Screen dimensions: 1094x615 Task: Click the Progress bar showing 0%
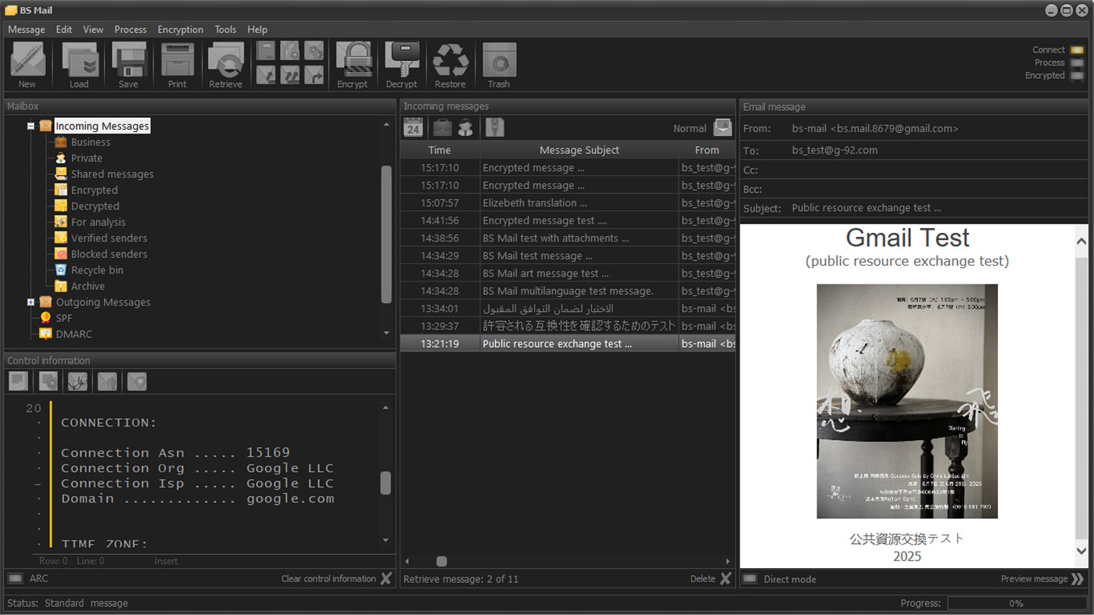[x=1016, y=603]
